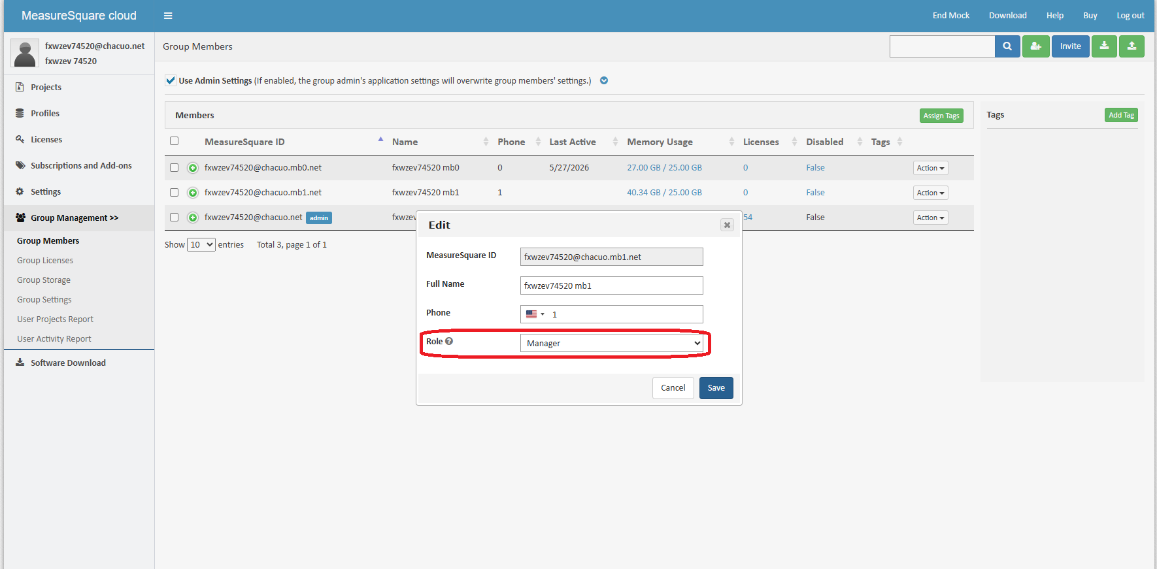Viewport: 1157px width, 569px height.
Task: Click the Profiles icon in the sidebar
Action: pyautogui.click(x=20, y=113)
